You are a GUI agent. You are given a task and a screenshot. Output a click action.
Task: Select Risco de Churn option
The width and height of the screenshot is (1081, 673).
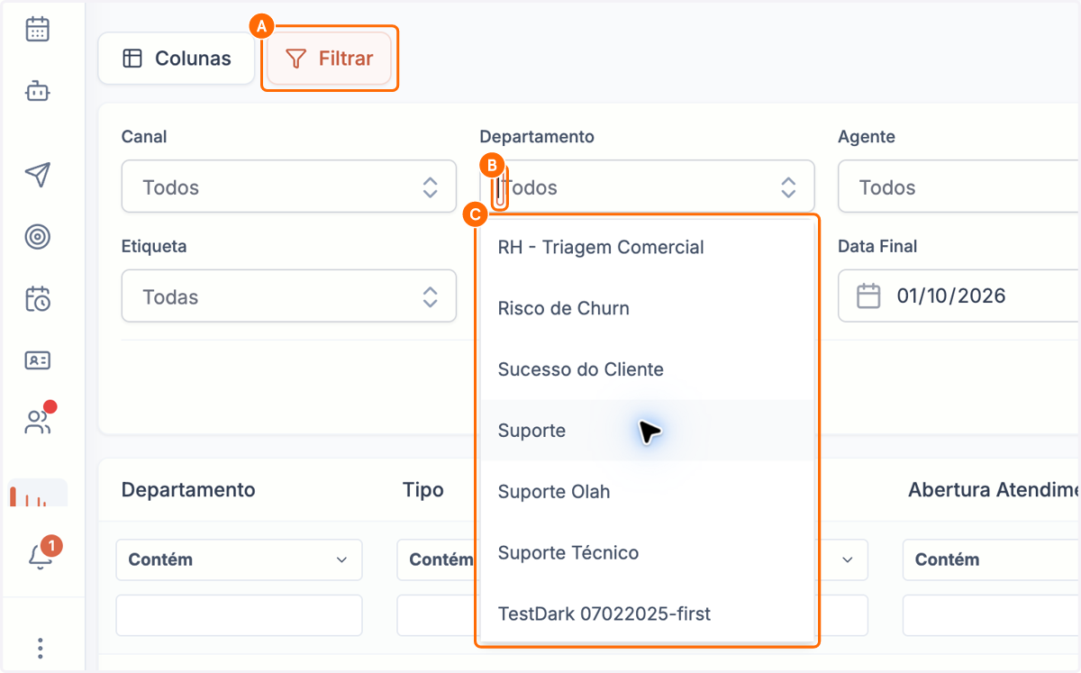(647, 308)
